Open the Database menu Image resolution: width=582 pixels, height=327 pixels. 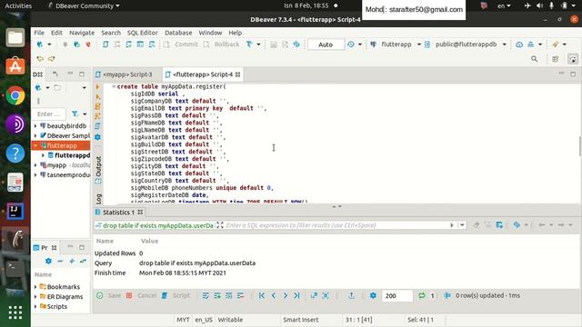(x=178, y=33)
